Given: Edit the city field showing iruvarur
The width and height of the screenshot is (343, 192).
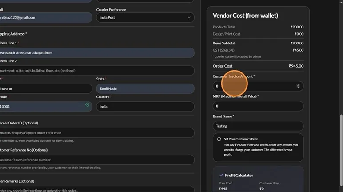Looking at the screenshot, I should [x=45, y=88].
